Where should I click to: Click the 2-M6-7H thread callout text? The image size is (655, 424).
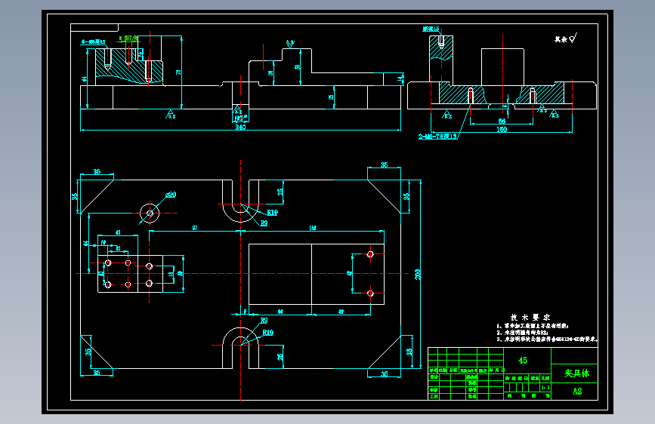click(x=437, y=137)
